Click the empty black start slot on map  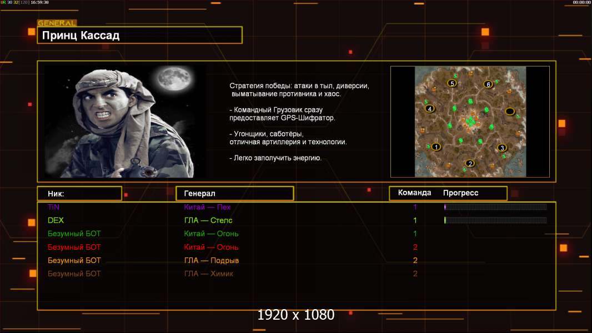click(510, 112)
